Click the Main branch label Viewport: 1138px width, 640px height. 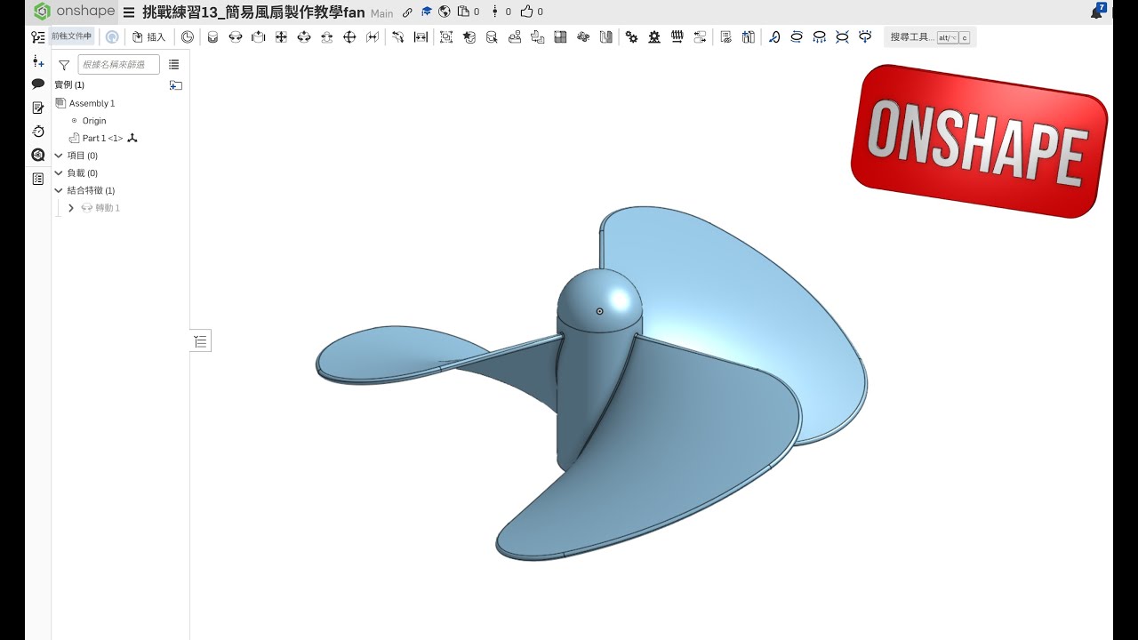(x=381, y=13)
